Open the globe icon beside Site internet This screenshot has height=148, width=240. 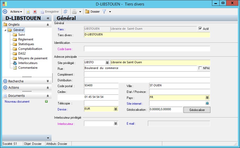pos(207,103)
